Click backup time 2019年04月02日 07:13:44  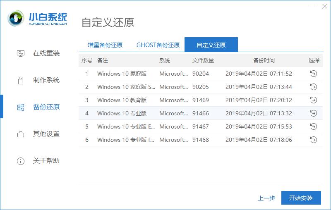(x=259, y=87)
